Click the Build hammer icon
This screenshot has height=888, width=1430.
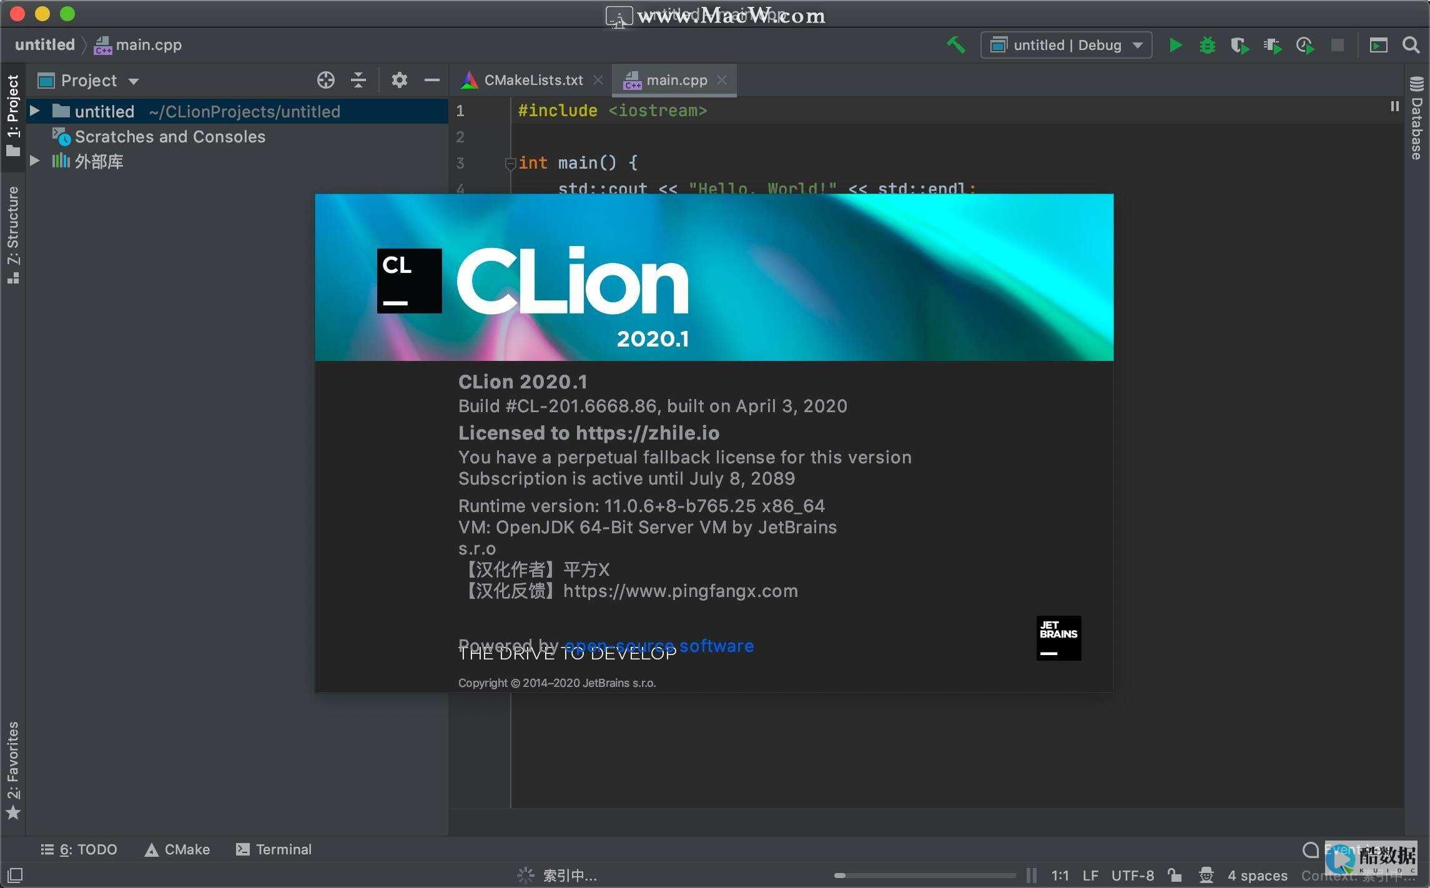click(x=956, y=45)
